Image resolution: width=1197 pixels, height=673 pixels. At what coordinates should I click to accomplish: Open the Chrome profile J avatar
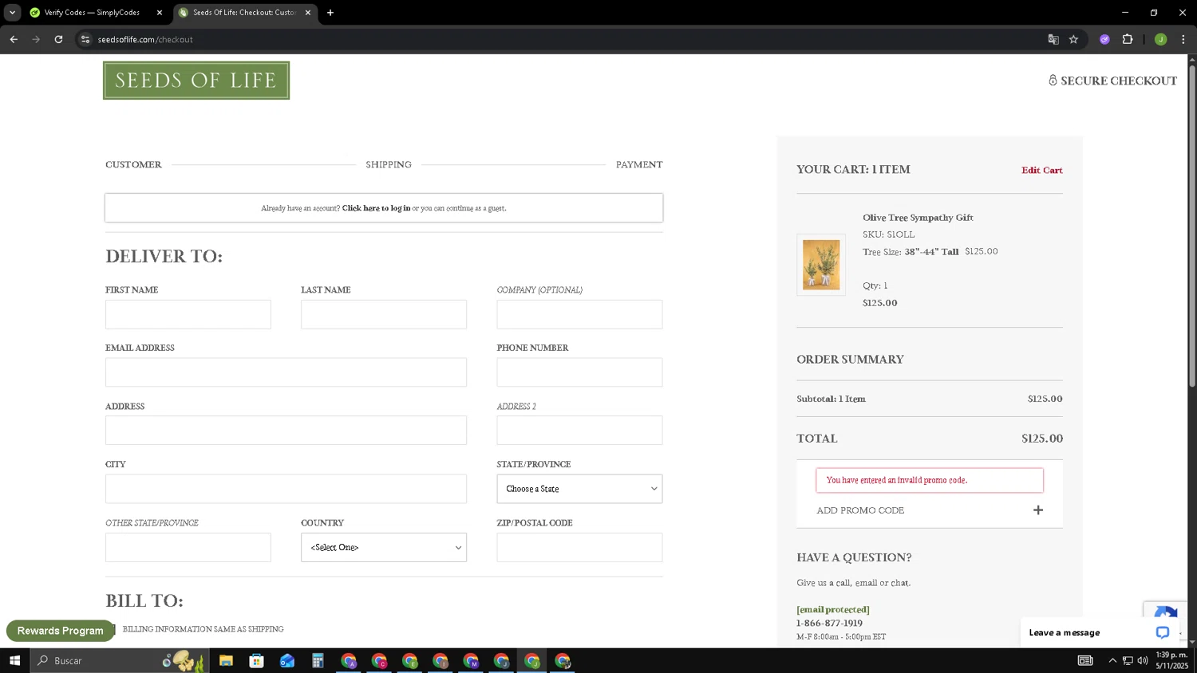tap(1161, 39)
